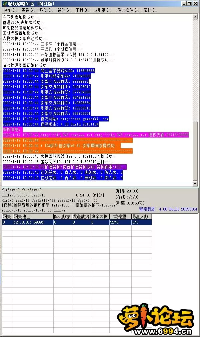Open the 控制(C) menu
The image size is (200, 337).
[x=10, y=10]
